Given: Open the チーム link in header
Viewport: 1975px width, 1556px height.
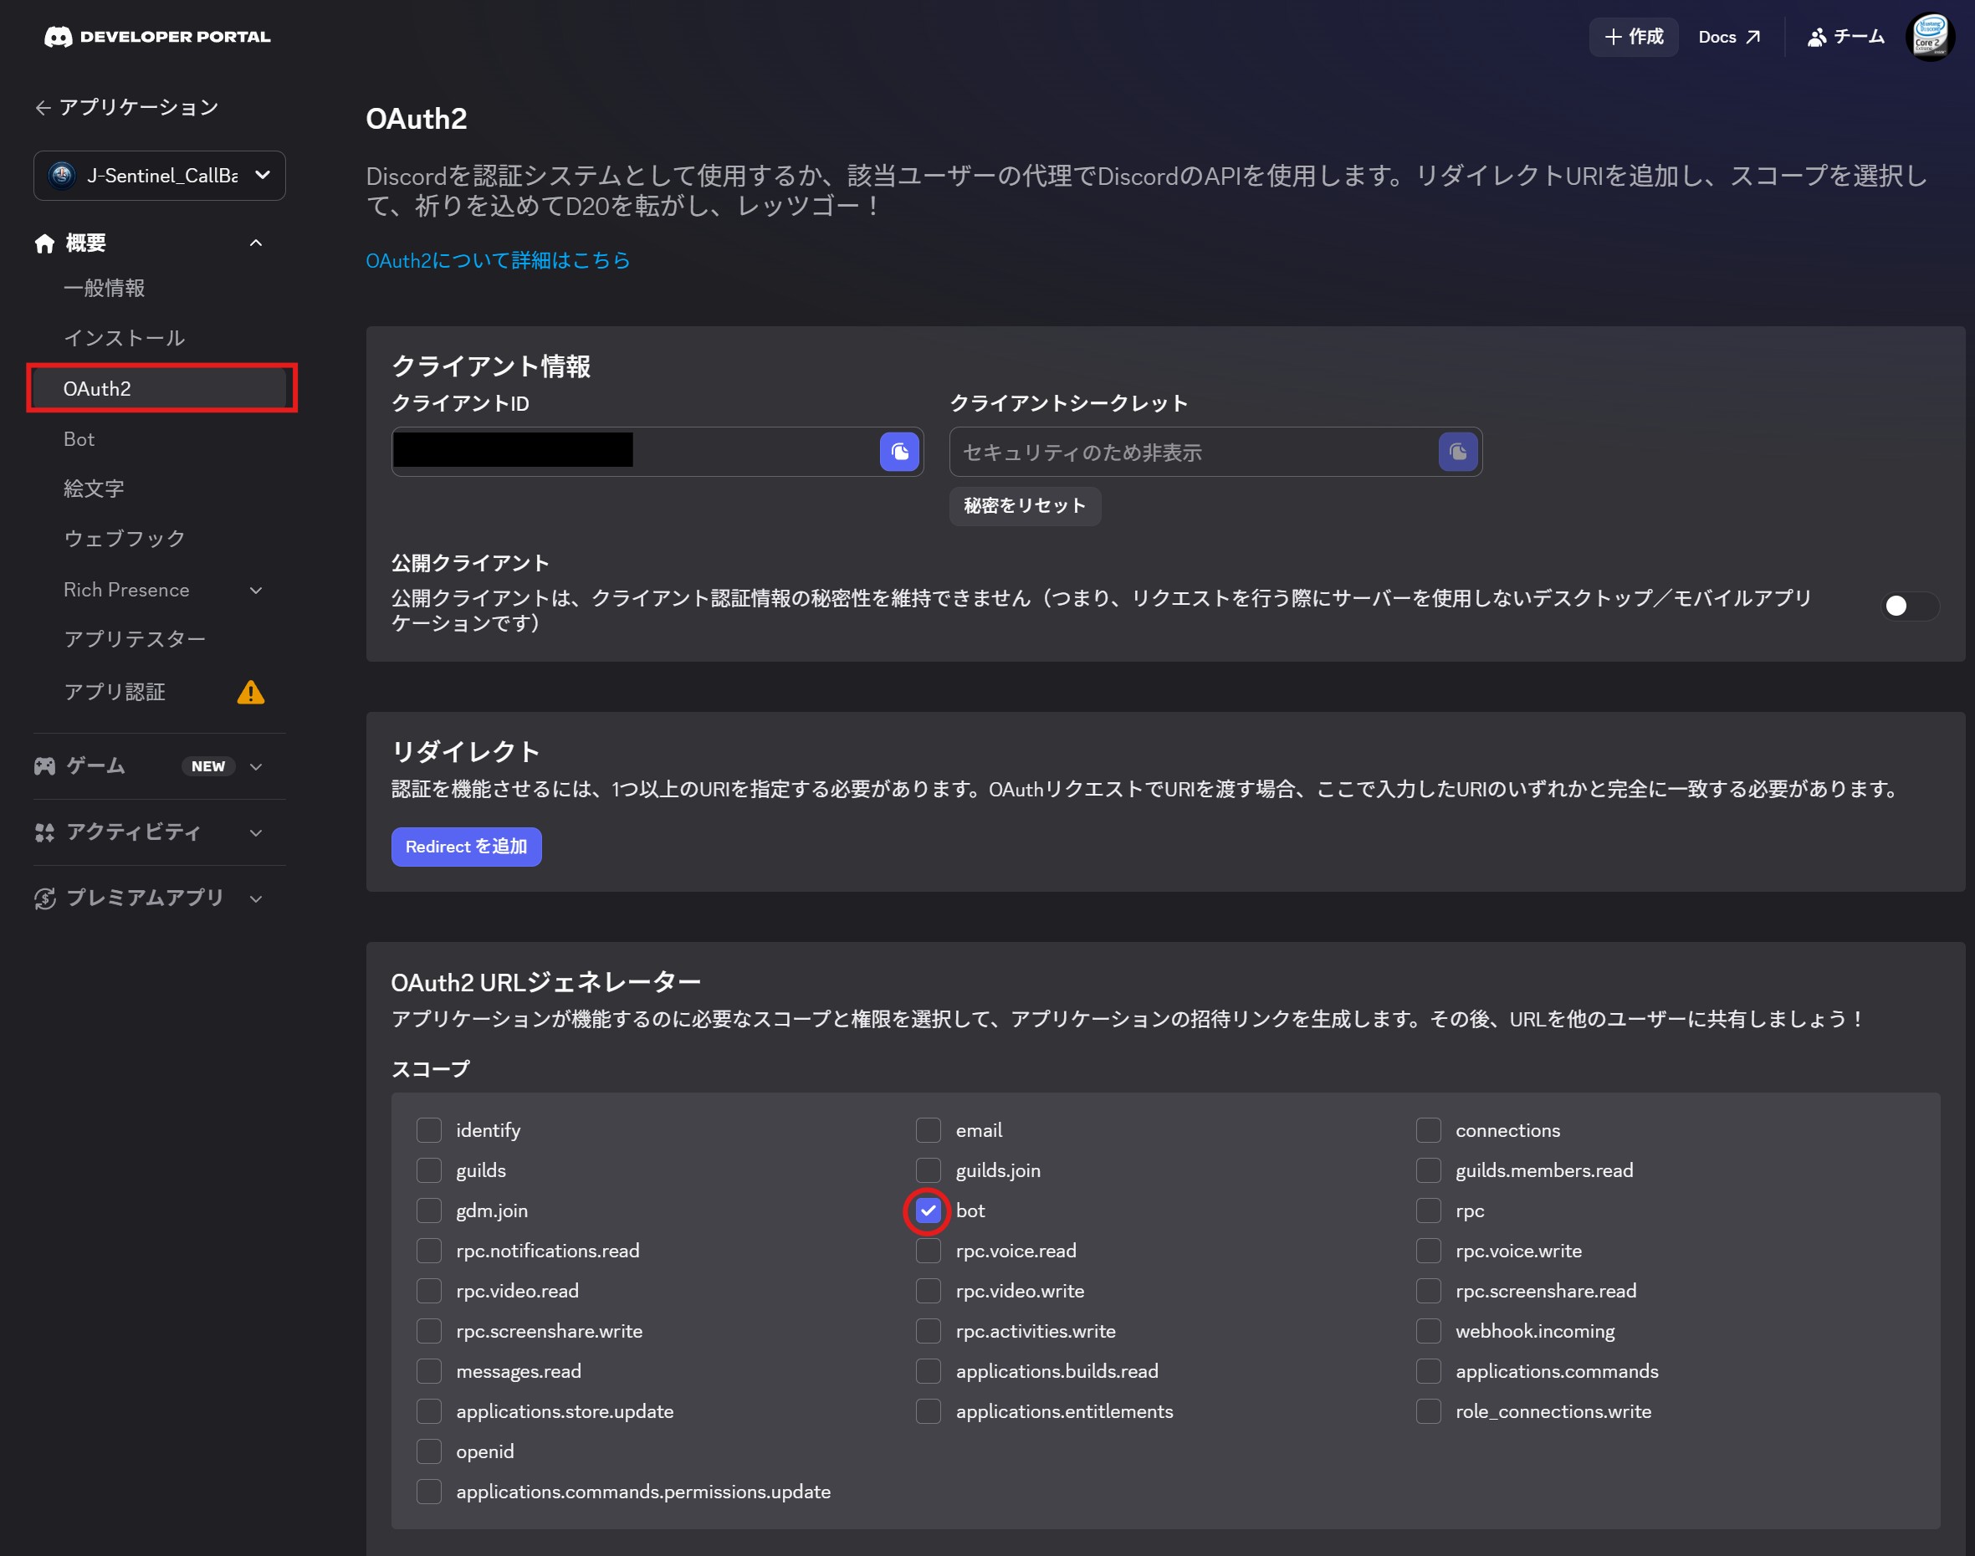Looking at the screenshot, I should [1845, 38].
